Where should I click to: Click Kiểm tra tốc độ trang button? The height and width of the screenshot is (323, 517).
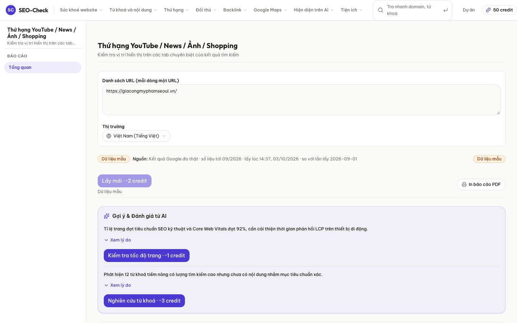click(146, 256)
